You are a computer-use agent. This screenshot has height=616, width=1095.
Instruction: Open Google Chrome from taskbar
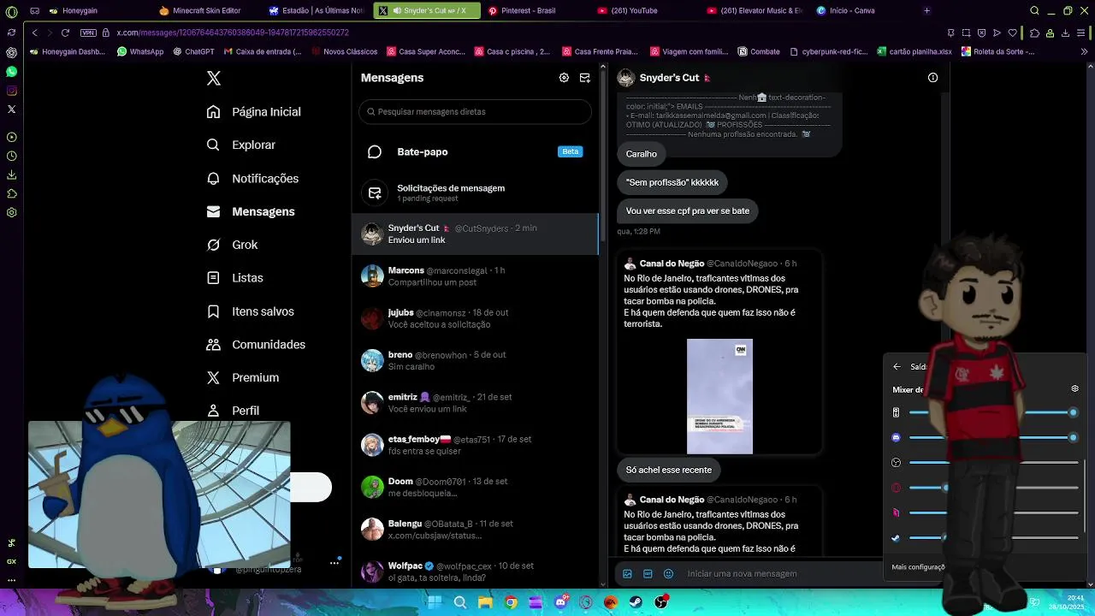pos(511,602)
